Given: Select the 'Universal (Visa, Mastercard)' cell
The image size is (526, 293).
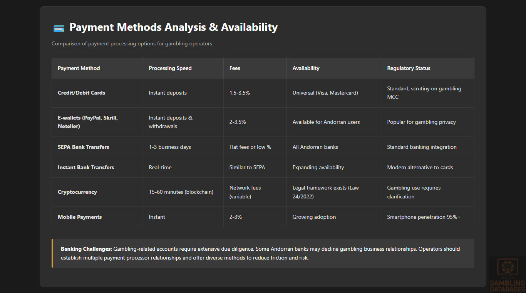Looking at the screenshot, I should point(325,93).
